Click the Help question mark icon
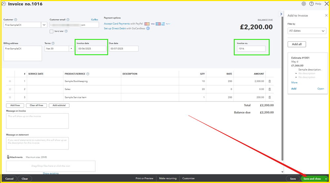 pos(311,4)
